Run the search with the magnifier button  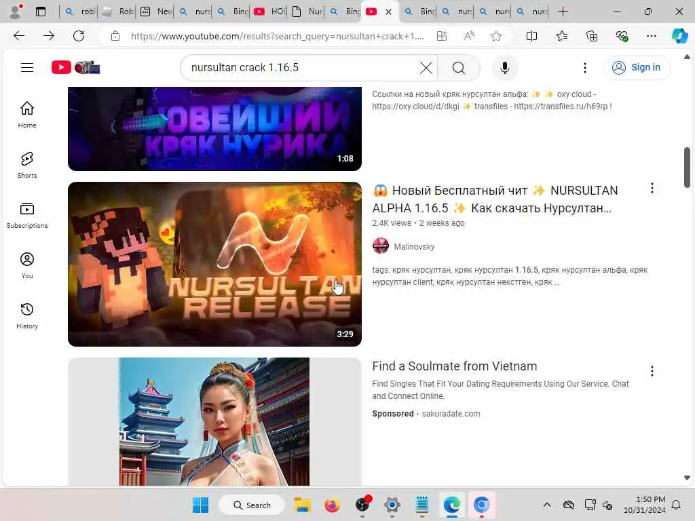pyautogui.click(x=458, y=68)
